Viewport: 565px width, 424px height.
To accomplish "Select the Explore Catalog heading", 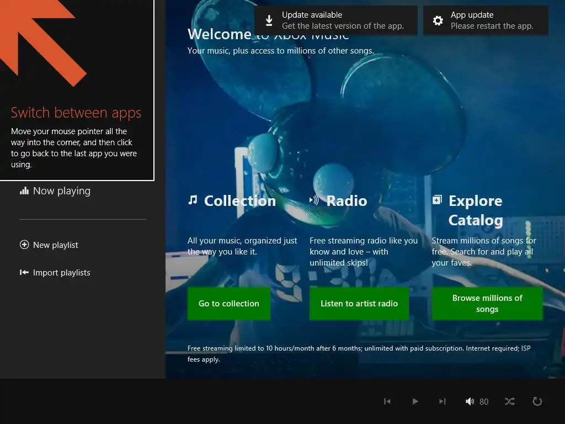I will (476, 210).
